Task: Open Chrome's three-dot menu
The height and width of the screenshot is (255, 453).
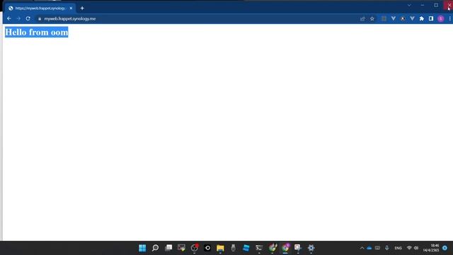Action: coord(450,19)
